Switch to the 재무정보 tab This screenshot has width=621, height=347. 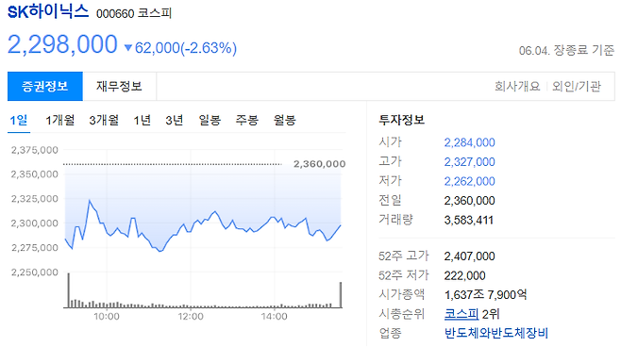(x=119, y=86)
